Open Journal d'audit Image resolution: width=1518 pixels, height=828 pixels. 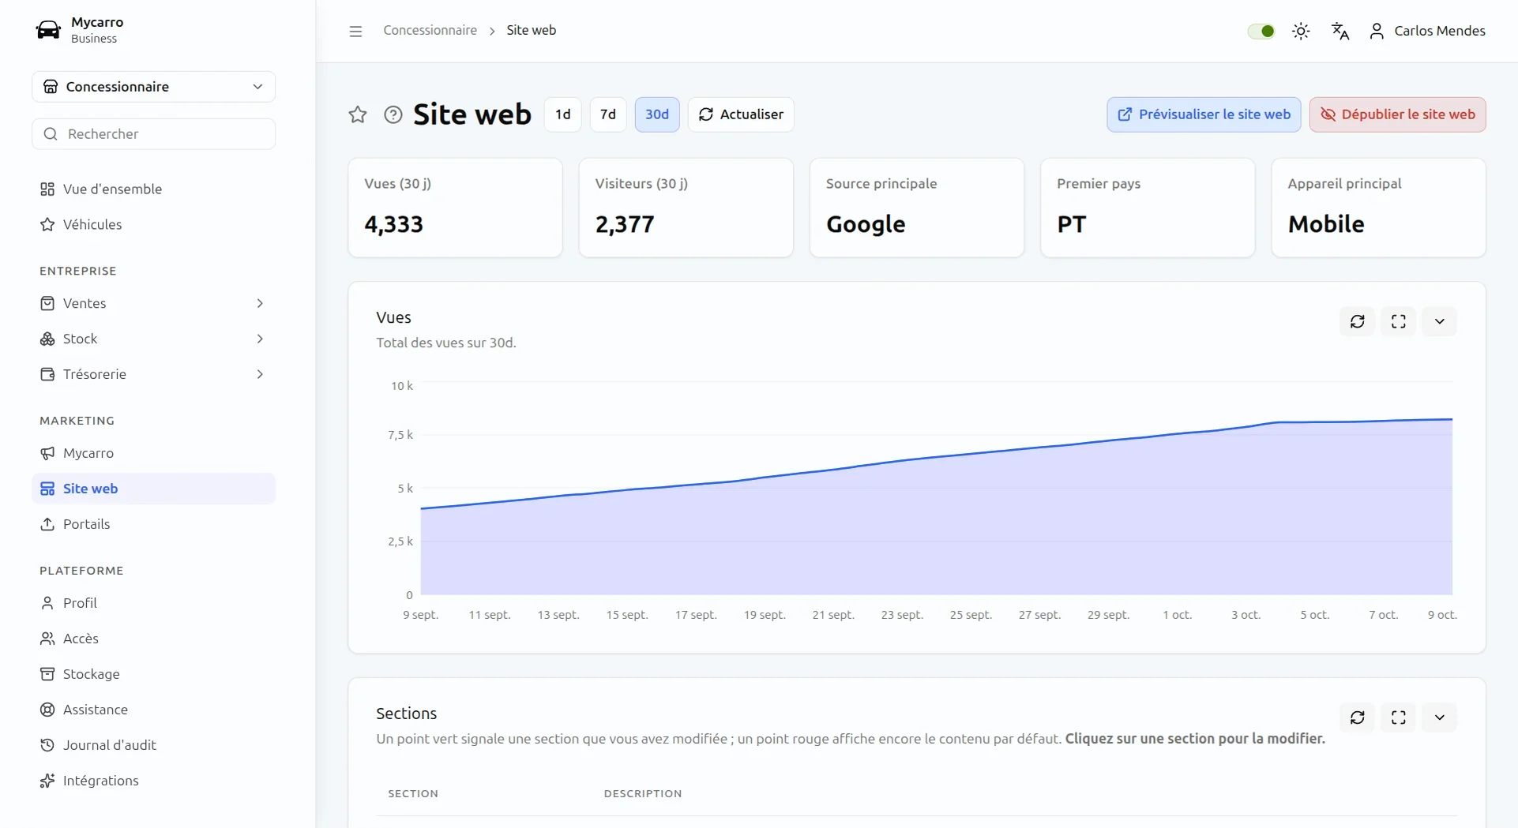pos(154,745)
